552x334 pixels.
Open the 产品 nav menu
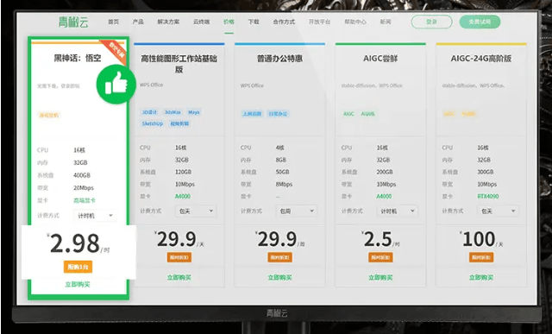138,22
